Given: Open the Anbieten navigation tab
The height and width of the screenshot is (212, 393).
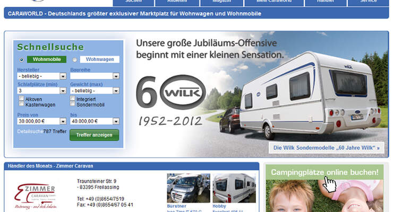Looking at the screenshot, I should click(x=177, y=2).
